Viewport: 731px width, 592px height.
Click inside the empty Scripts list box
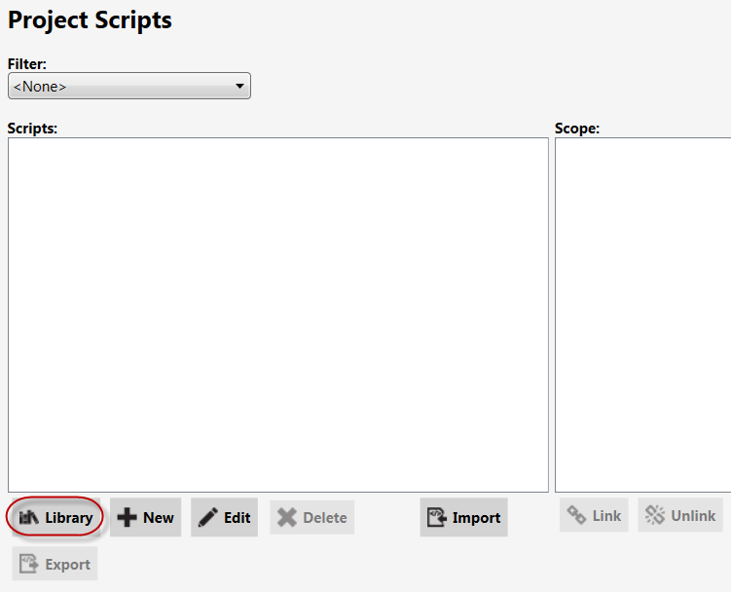tap(278, 314)
